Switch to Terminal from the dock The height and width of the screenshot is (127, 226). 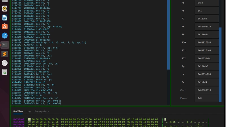[x=5, y=45]
